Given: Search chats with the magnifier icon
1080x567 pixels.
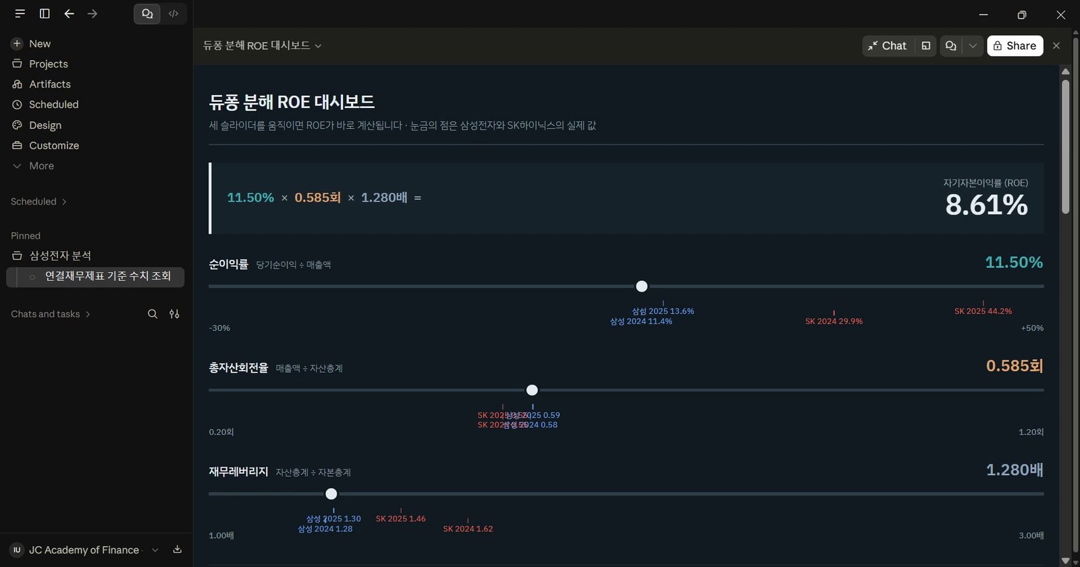Looking at the screenshot, I should [153, 314].
